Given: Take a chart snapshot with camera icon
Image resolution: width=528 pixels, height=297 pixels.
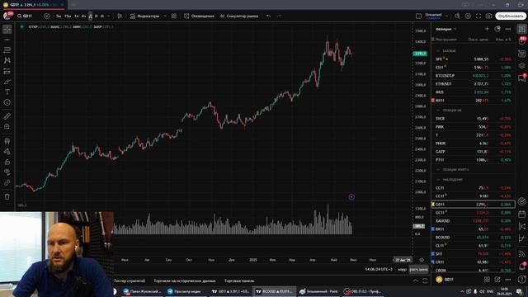Looking at the screenshot, I should click(488, 16).
